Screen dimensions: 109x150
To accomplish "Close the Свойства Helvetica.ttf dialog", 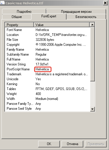I will click(x=105, y=3).
